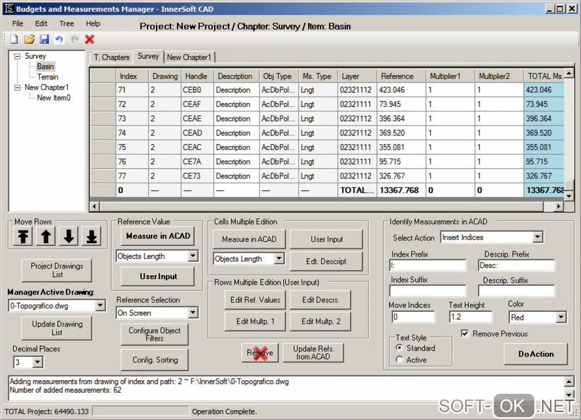581x420 pixels.
Task: Open the Select Action dropdown
Action: [538, 237]
